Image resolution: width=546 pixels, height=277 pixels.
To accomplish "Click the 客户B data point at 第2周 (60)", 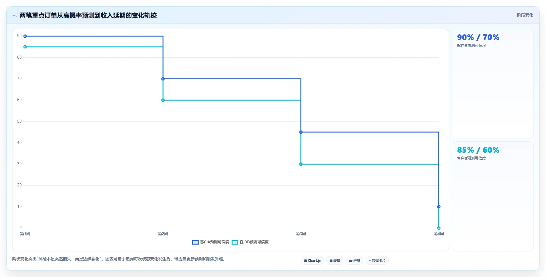I will click(x=163, y=100).
